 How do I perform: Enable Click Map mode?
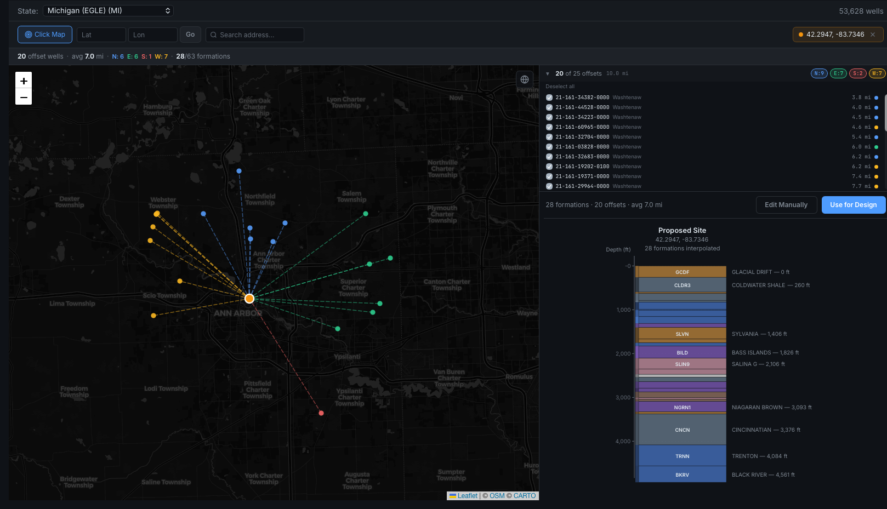click(45, 35)
